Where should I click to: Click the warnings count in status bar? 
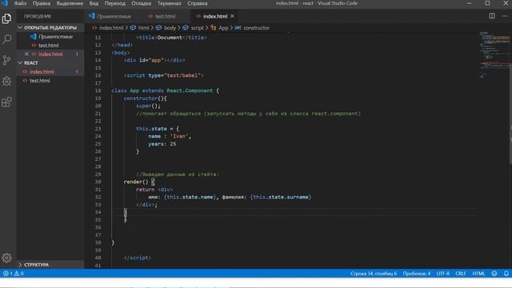(19, 274)
